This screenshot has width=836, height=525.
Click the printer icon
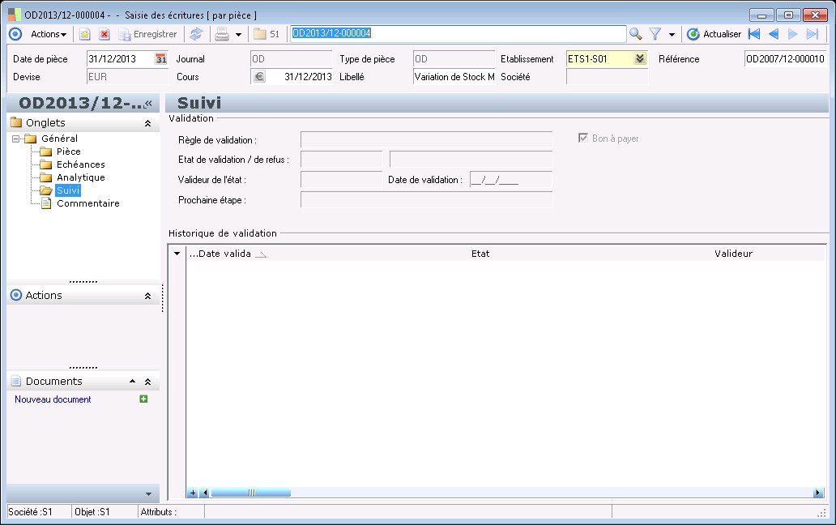[221, 34]
